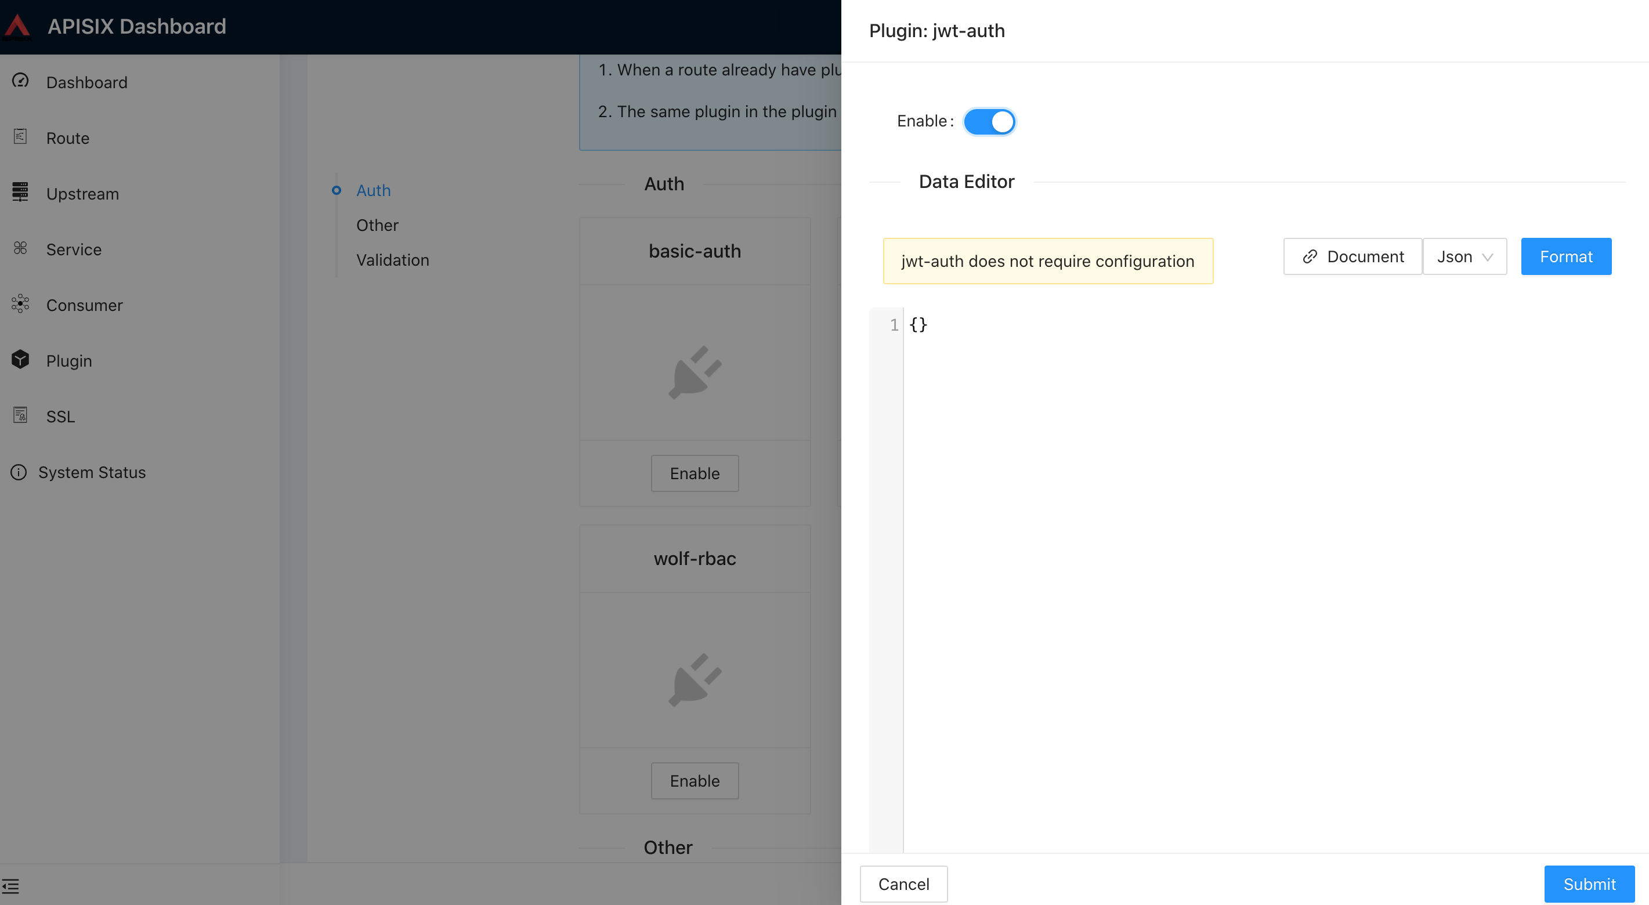This screenshot has width=1649, height=905.
Task: Select the Route sidebar icon
Action: point(20,136)
